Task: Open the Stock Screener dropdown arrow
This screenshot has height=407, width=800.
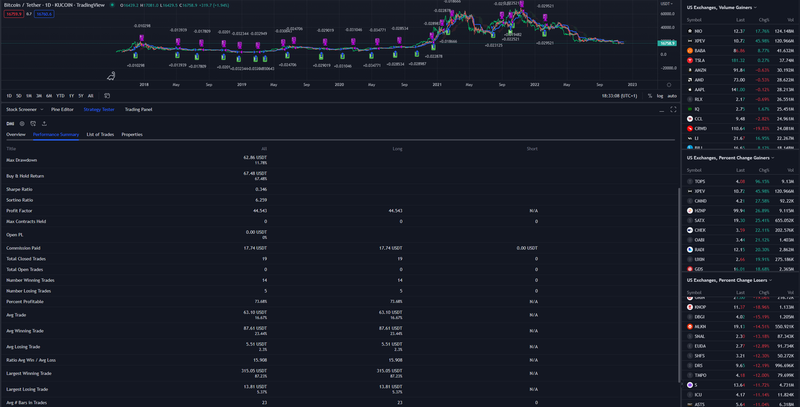Action: click(x=41, y=109)
